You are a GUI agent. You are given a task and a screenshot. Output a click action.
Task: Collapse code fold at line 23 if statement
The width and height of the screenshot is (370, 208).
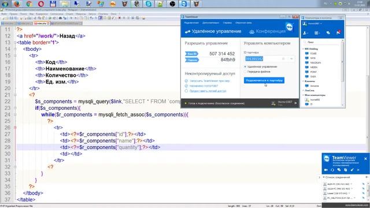15,108
